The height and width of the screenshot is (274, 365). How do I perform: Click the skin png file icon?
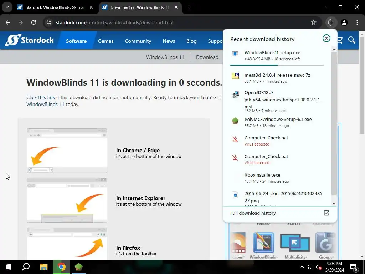(235, 194)
